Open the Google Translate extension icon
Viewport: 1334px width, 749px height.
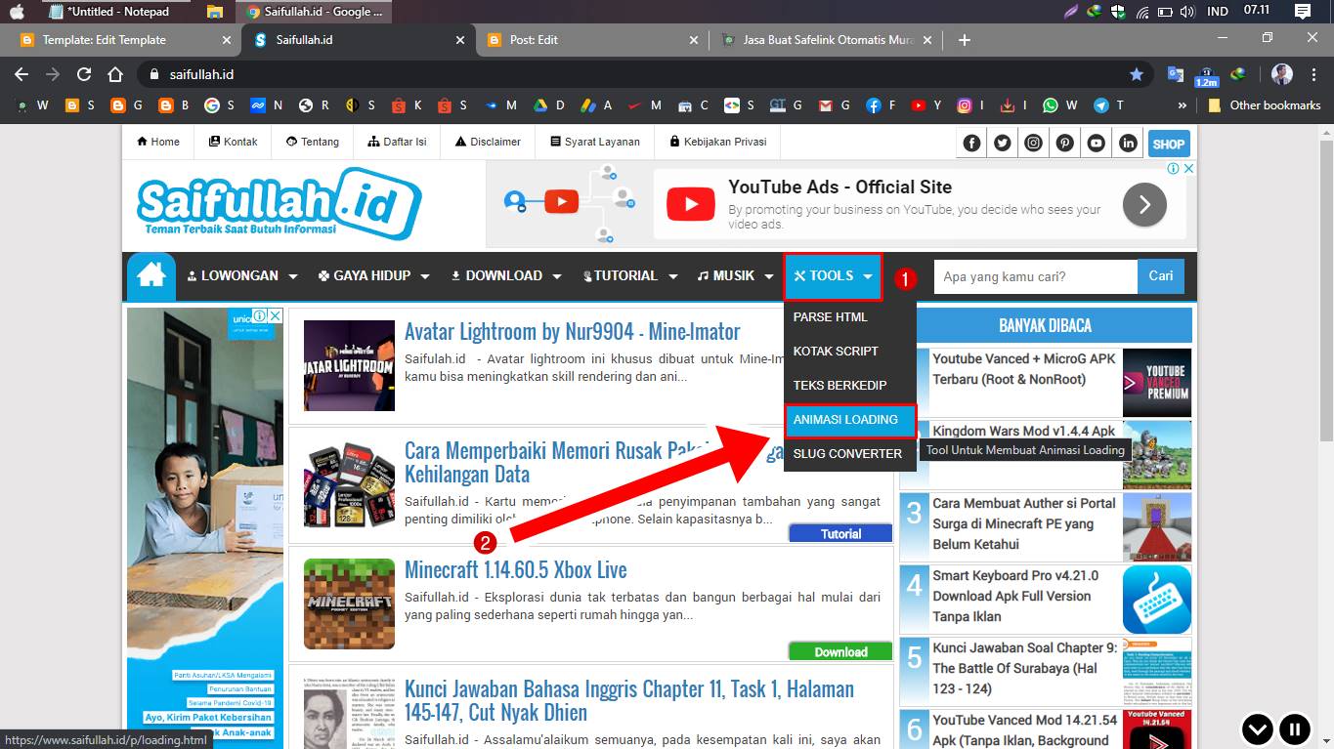[x=1176, y=74]
